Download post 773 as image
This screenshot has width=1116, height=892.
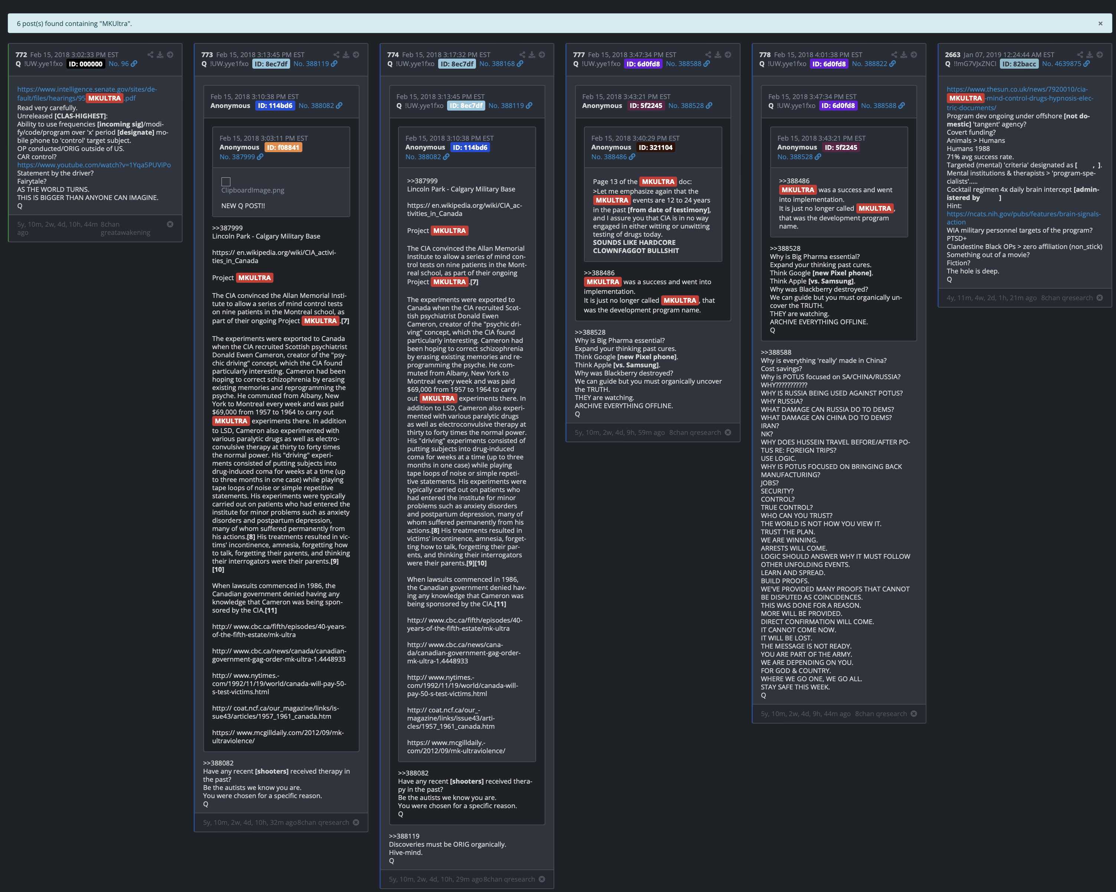pyautogui.click(x=346, y=55)
